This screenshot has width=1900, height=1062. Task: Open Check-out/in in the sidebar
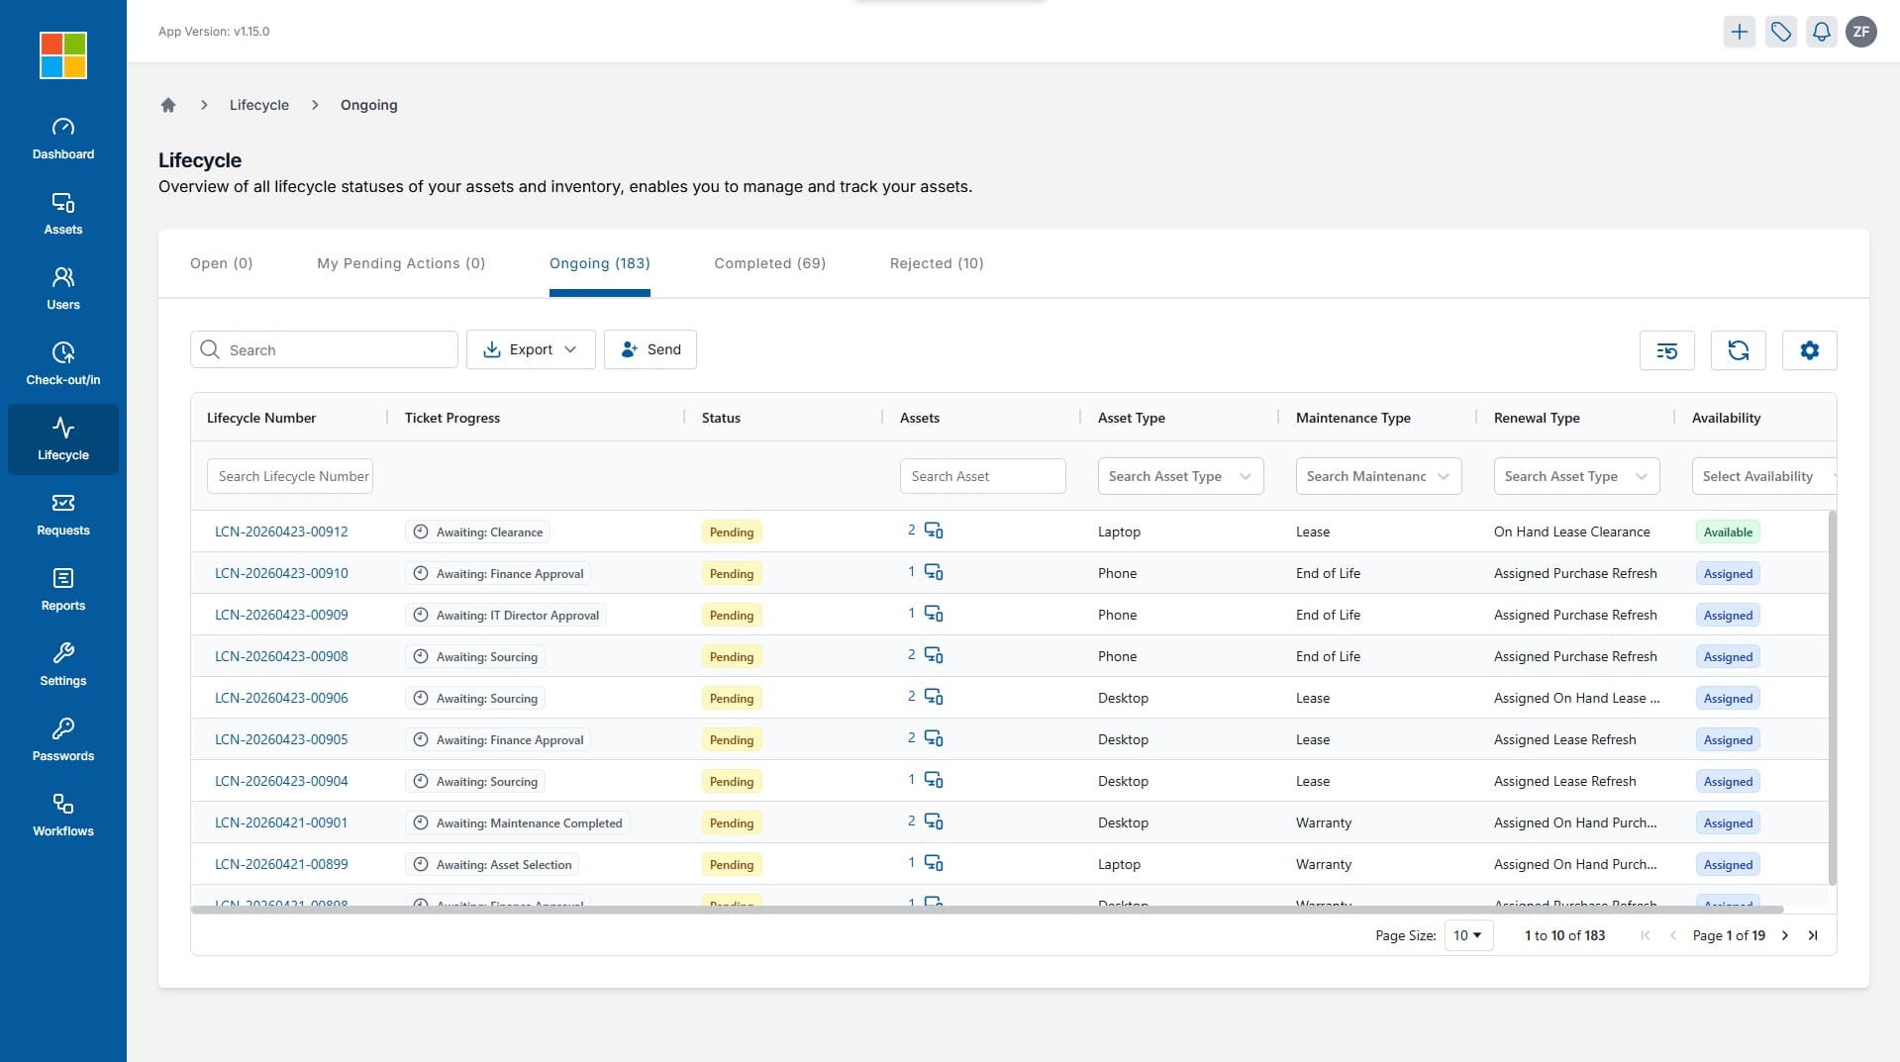point(63,364)
